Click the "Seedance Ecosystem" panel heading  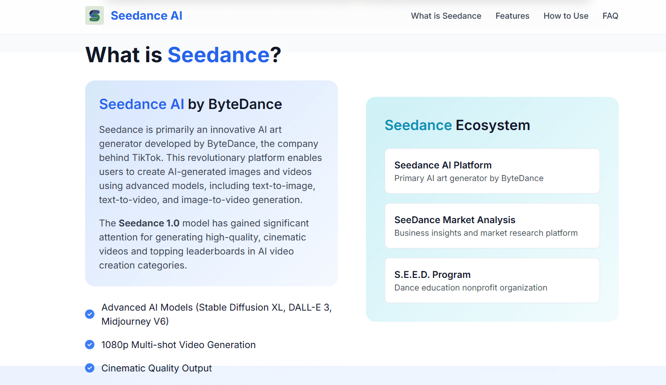click(457, 125)
